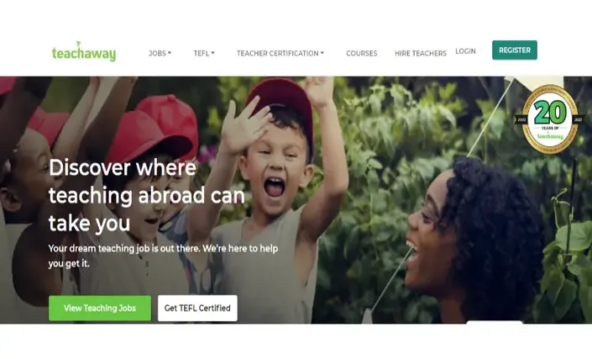592x359 pixels.
Task: Expand the TEFL dropdown arrow
Action: 212,53
